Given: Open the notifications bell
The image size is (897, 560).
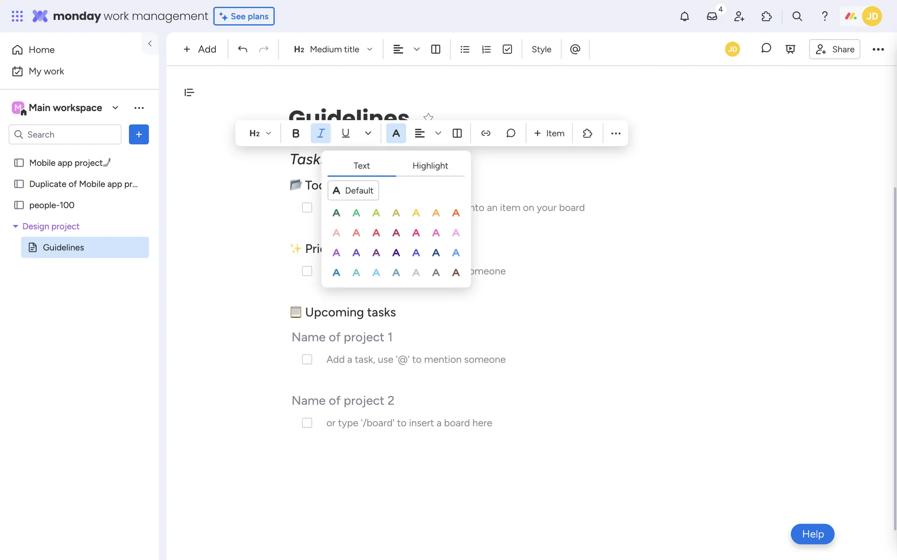Looking at the screenshot, I should coord(684,16).
